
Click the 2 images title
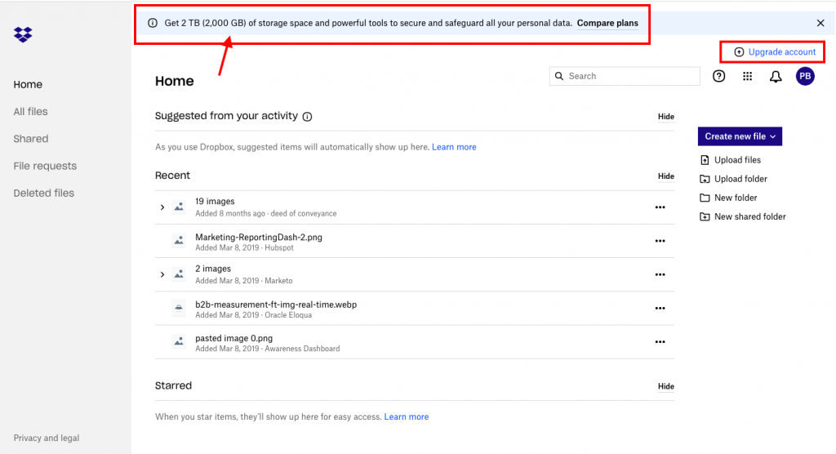[213, 269]
